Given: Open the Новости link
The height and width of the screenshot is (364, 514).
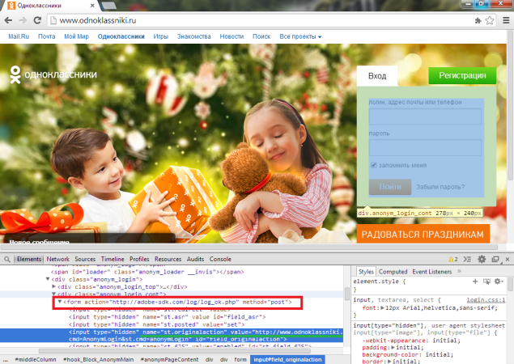Looking at the screenshot, I should coord(232,36).
